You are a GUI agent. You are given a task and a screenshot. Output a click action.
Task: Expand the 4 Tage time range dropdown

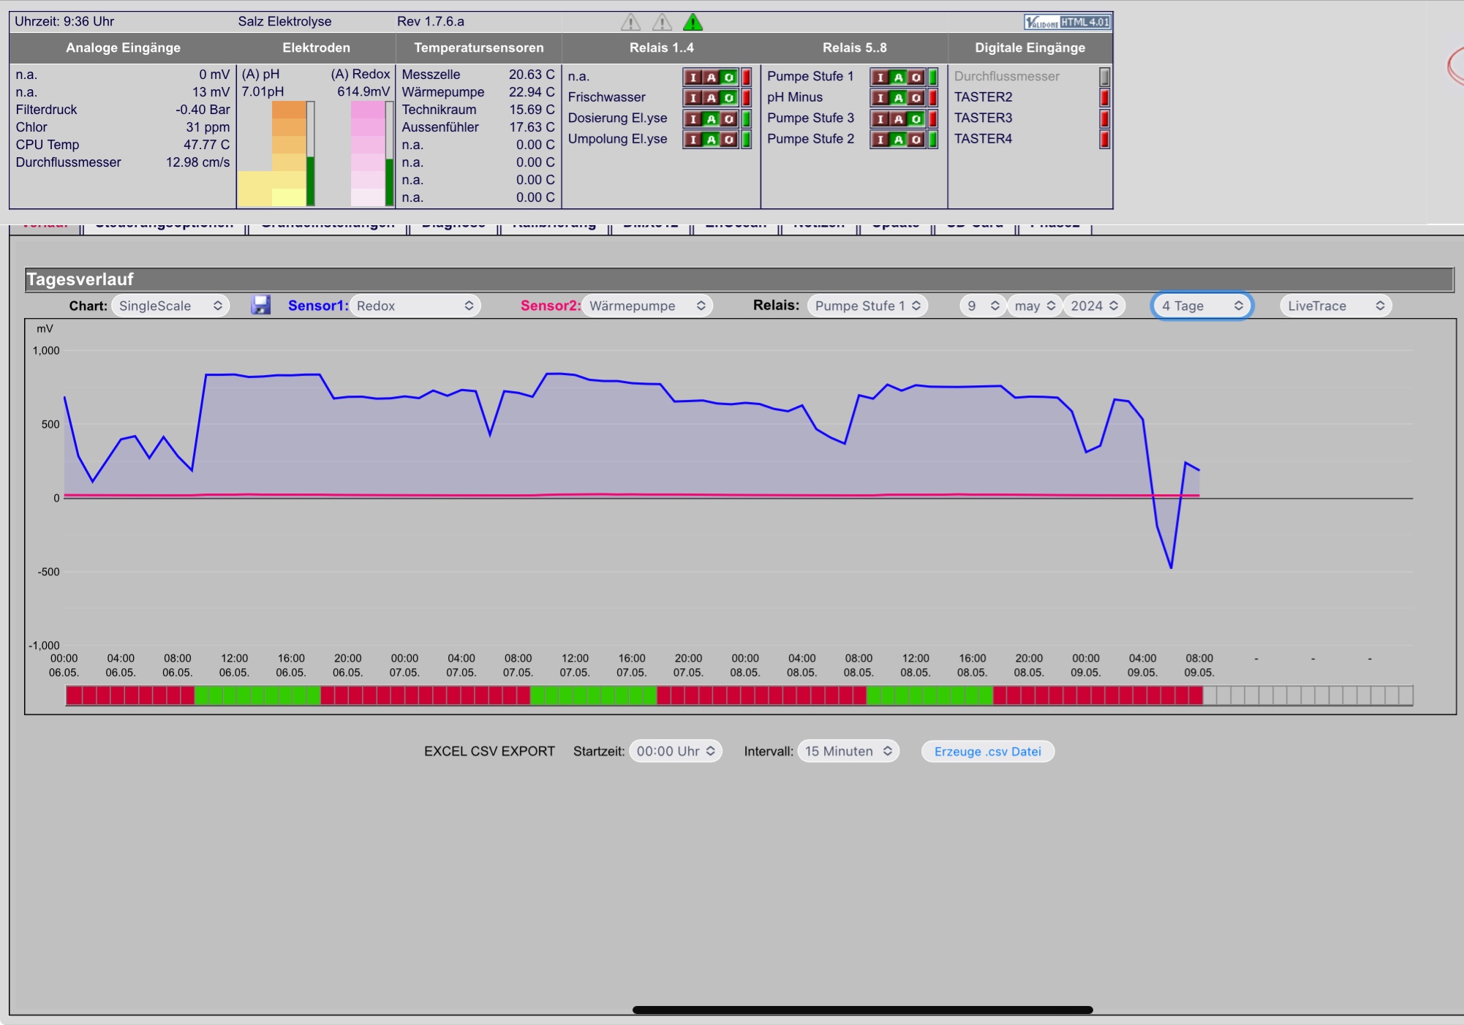pyautogui.click(x=1202, y=306)
